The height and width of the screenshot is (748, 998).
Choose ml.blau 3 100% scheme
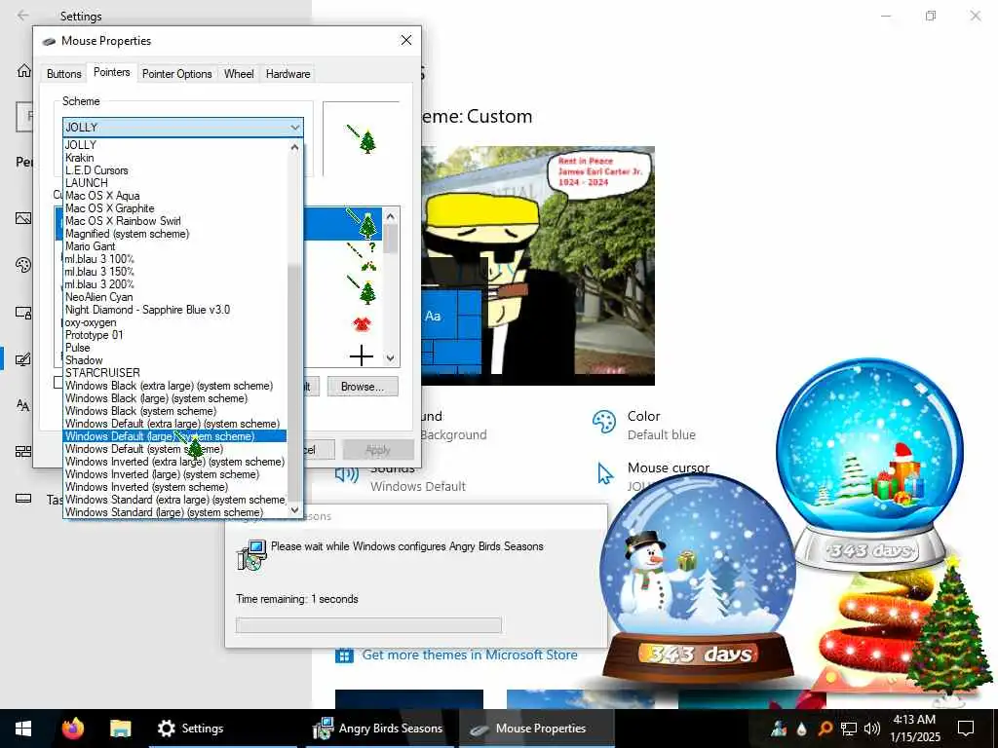175,259
